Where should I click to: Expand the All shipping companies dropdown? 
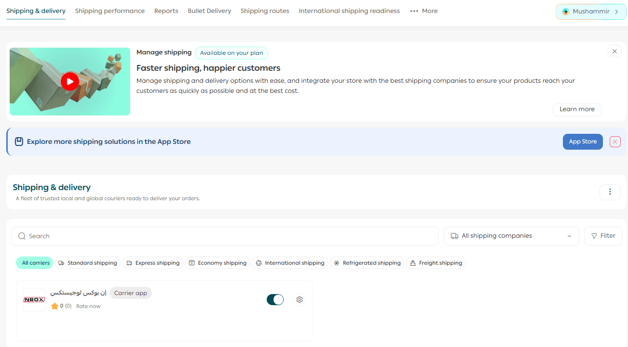coord(511,236)
